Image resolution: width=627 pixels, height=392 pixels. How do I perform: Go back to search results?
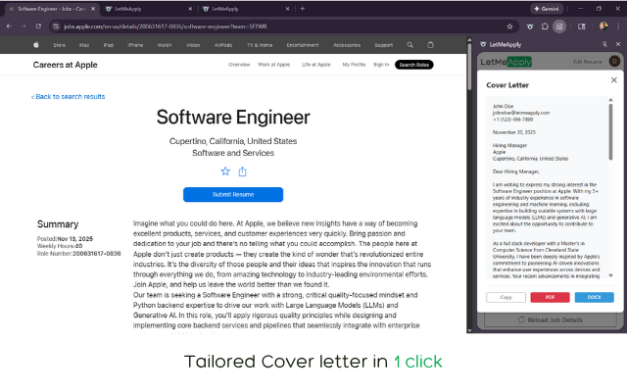coord(68,96)
